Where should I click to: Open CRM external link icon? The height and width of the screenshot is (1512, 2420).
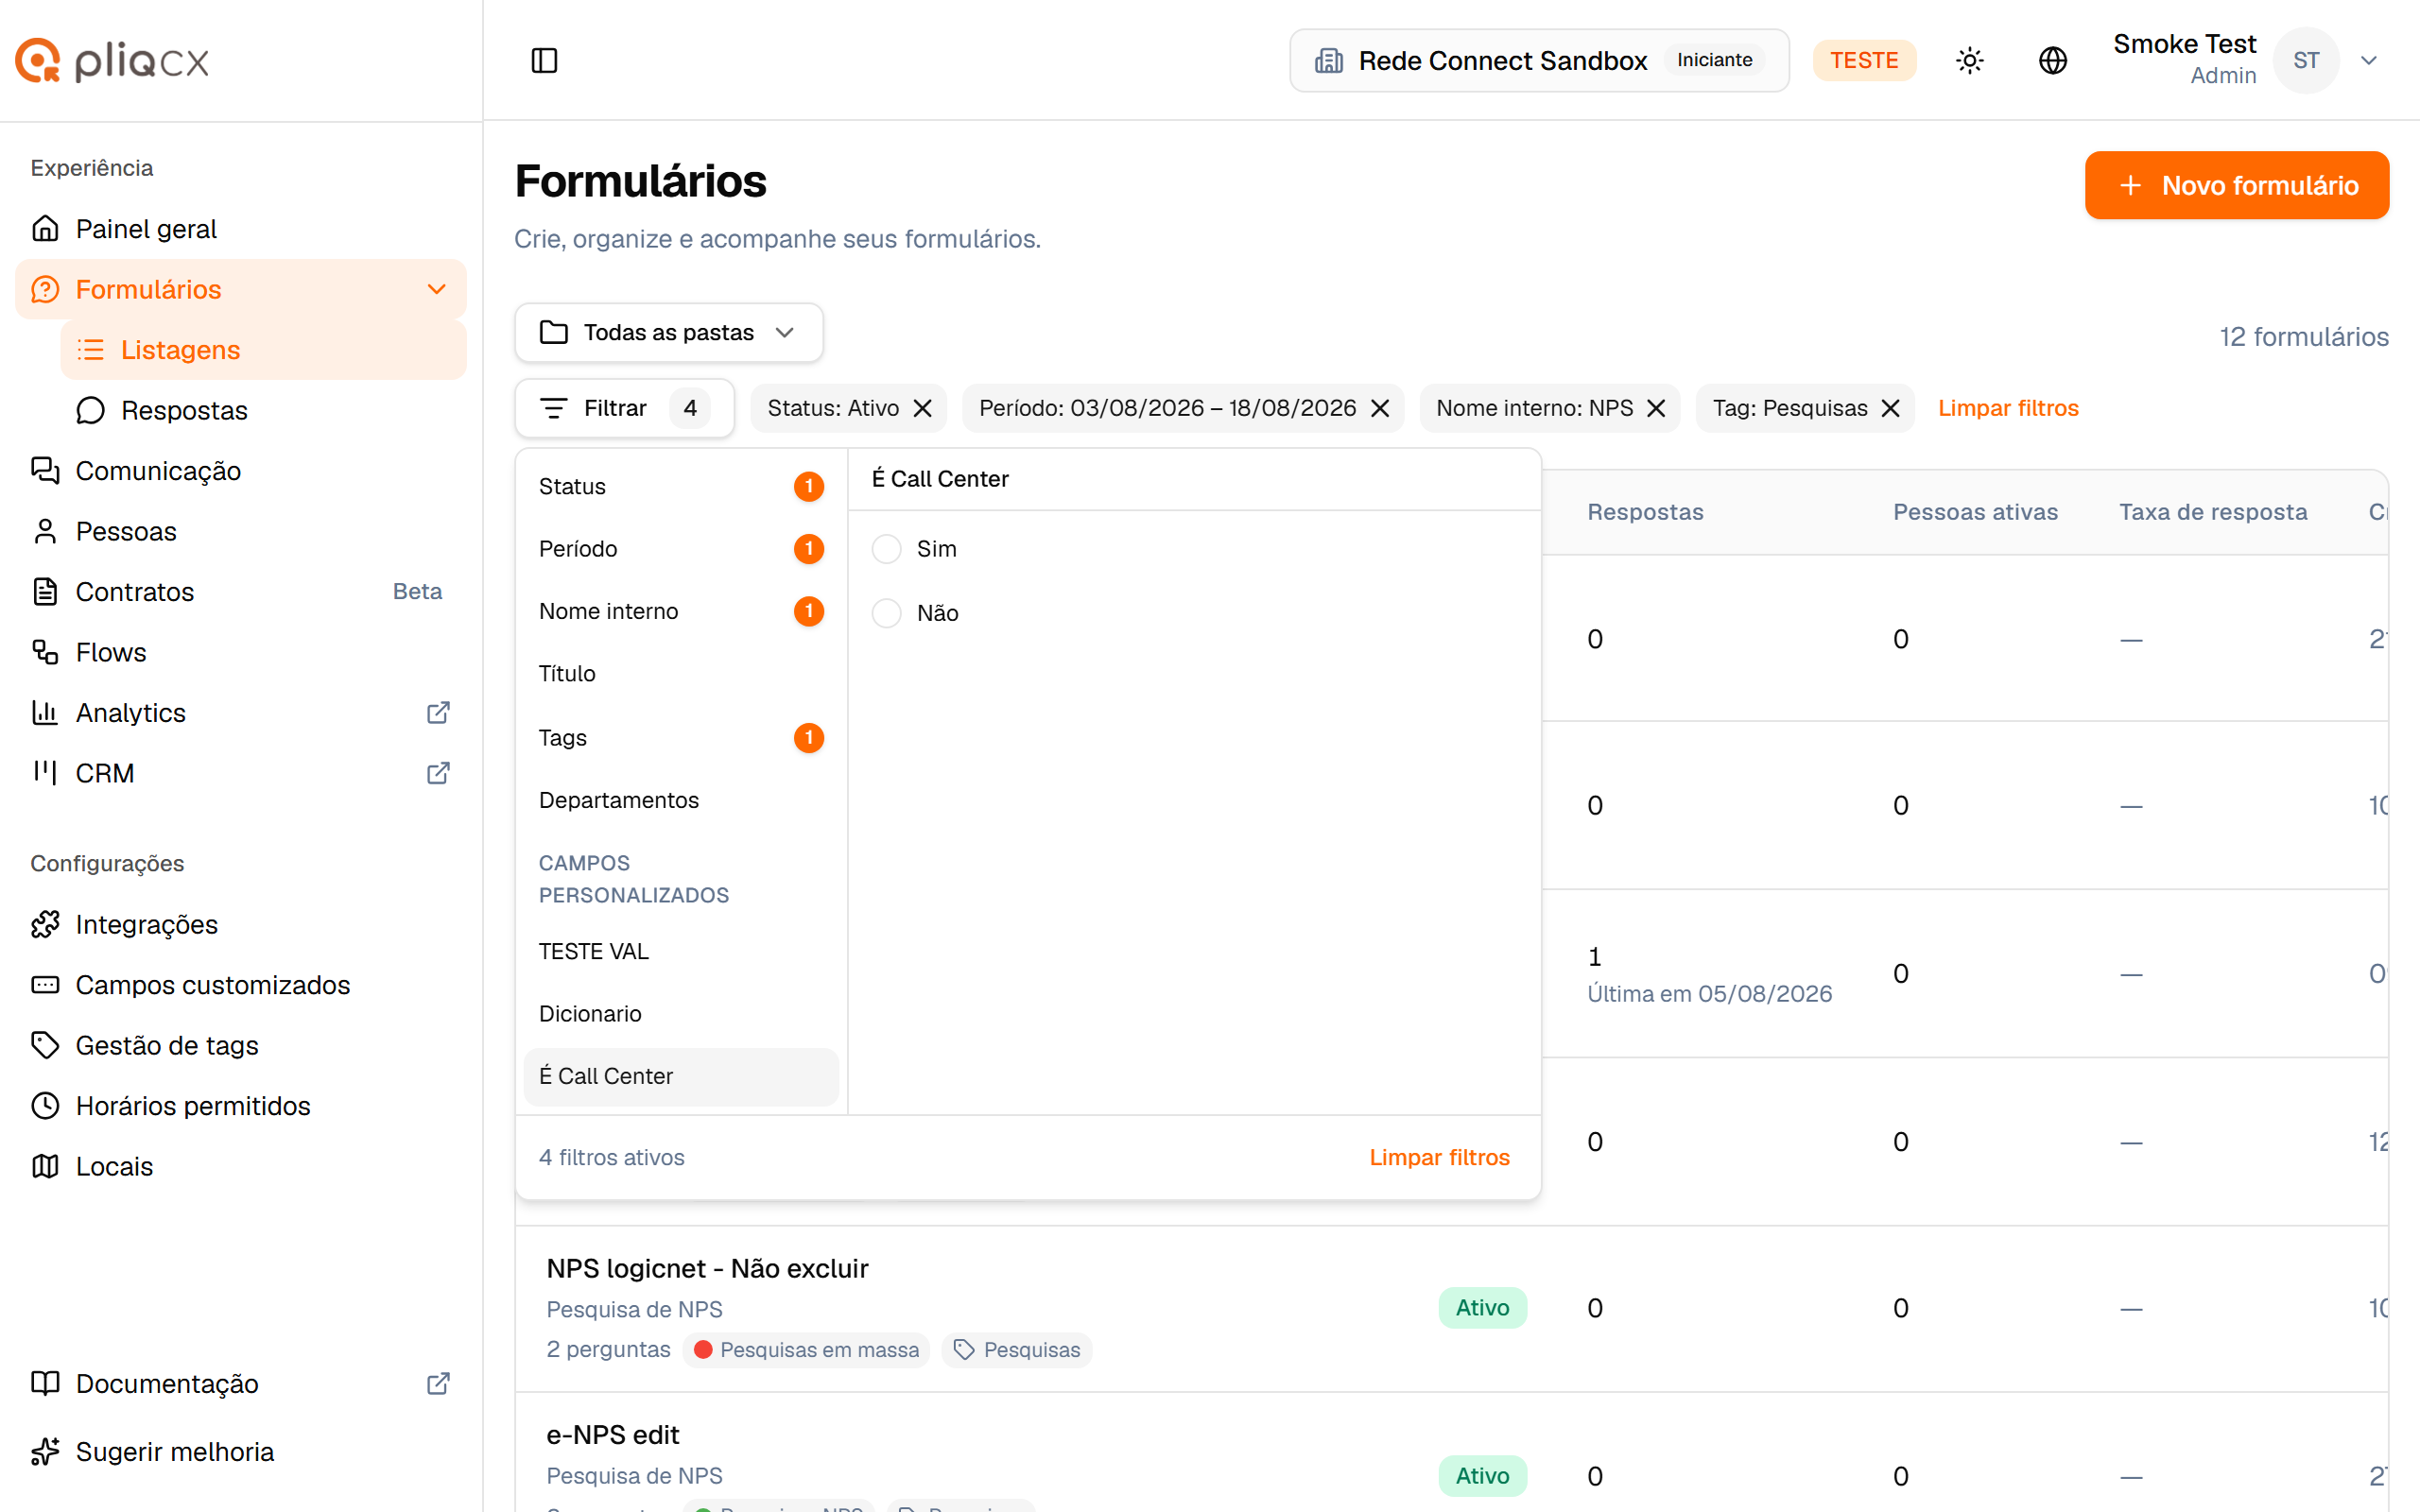(x=438, y=773)
